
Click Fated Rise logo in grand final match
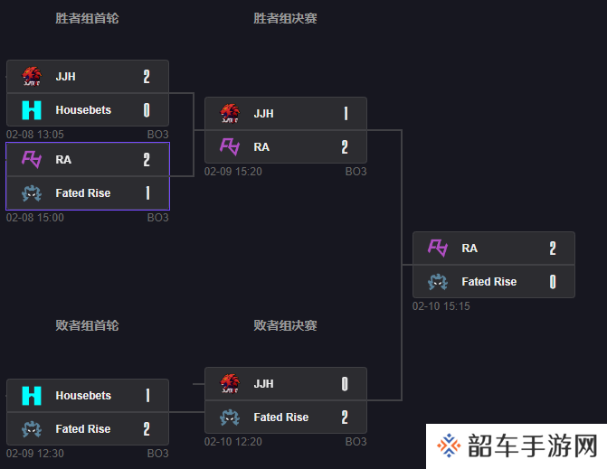438,281
